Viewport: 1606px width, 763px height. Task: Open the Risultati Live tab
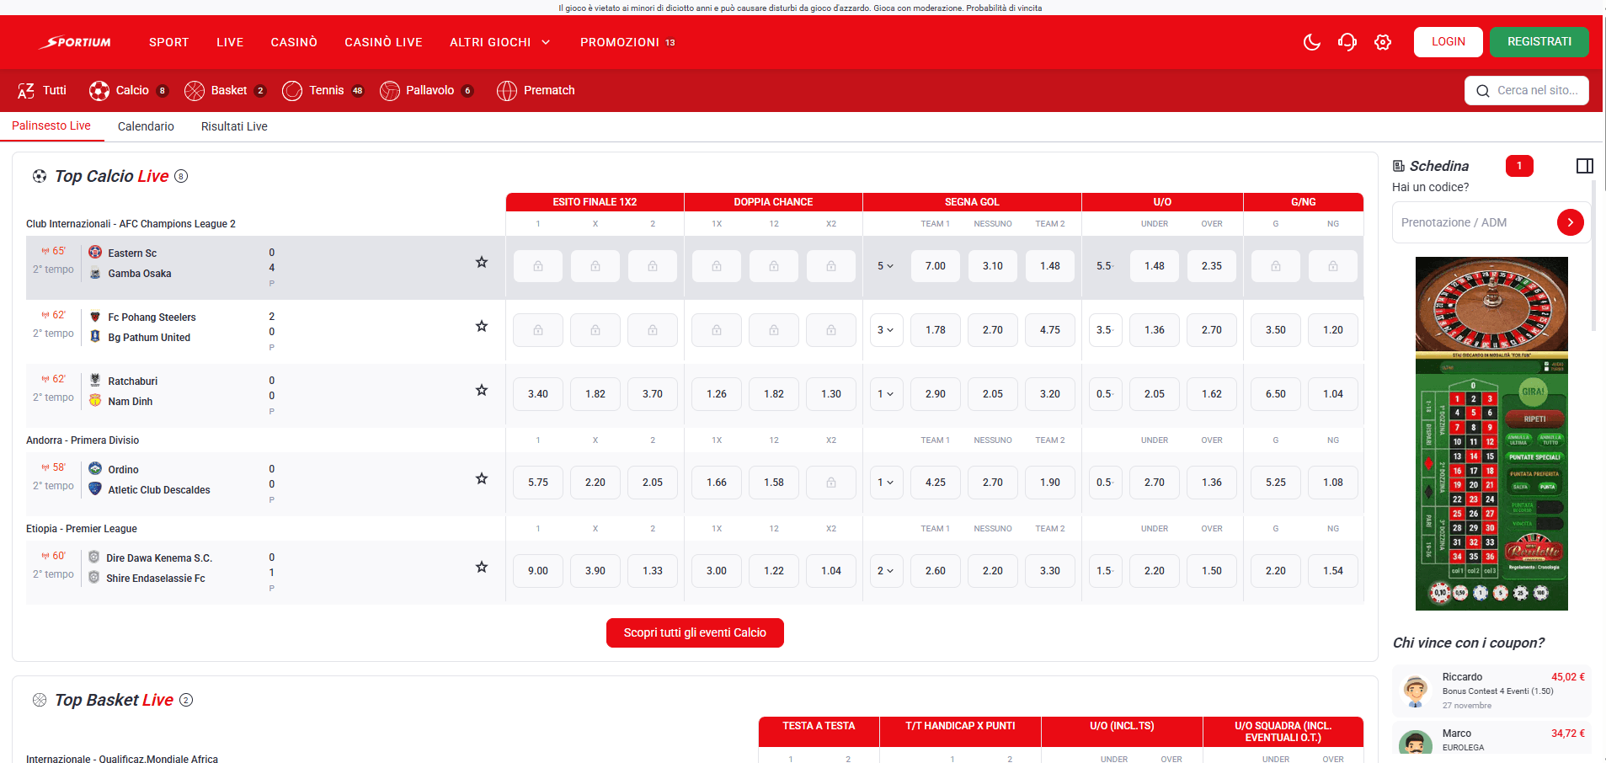(x=233, y=126)
